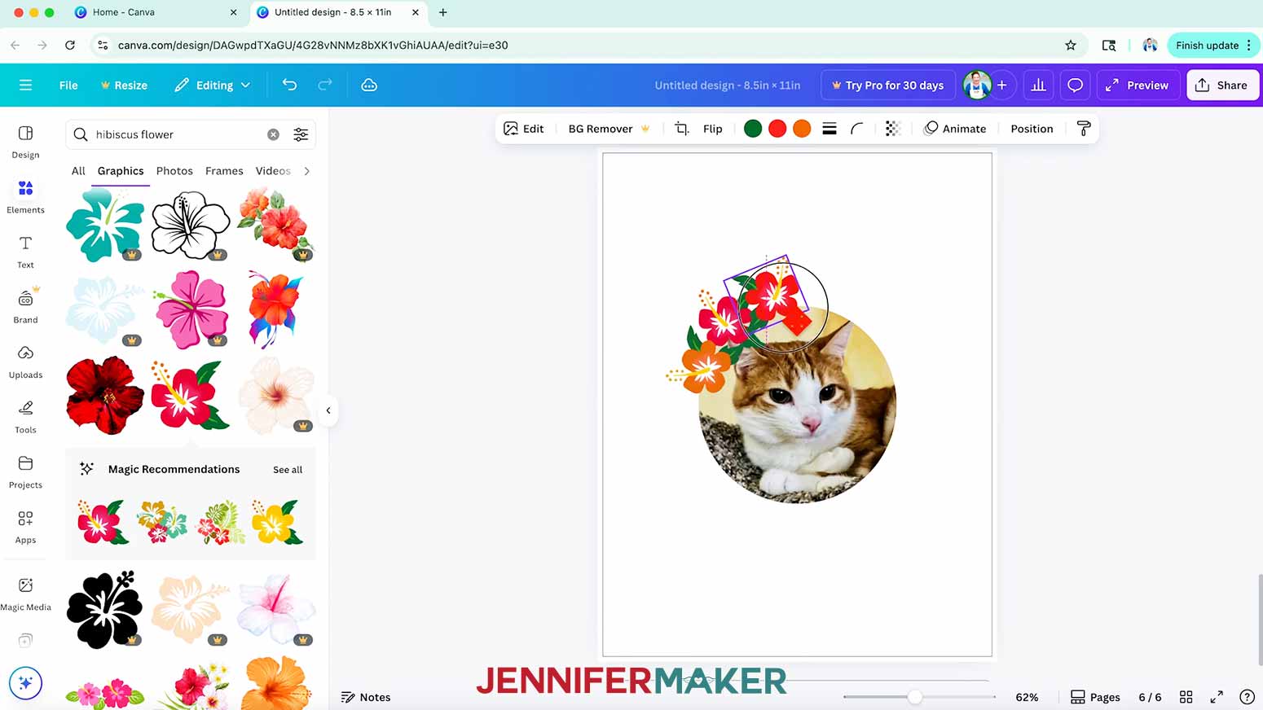Screen dimensions: 1263x710
Task: Toggle the grid view of pages
Action: click(1186, 697)
